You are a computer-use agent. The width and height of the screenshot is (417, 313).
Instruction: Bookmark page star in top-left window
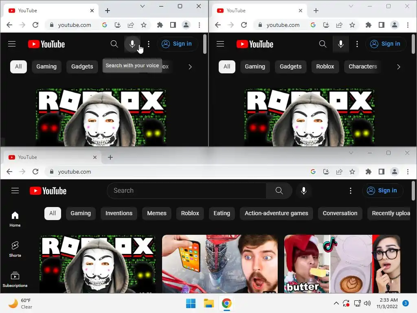(x=144, y=25)
